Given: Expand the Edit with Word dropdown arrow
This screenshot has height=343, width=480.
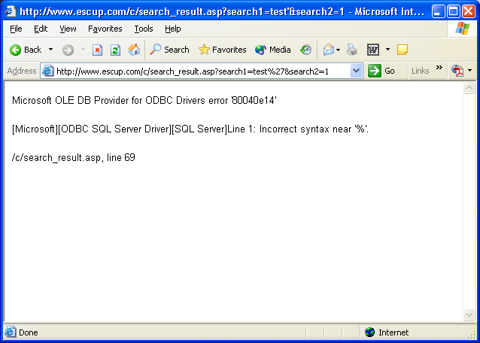Looking at the screenshot, I should coord(388,50).
